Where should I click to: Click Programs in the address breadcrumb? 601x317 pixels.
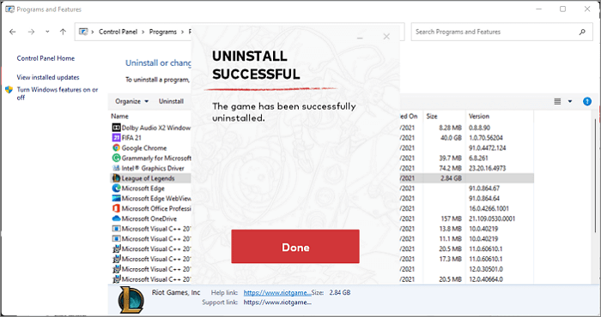click(163, 32)
